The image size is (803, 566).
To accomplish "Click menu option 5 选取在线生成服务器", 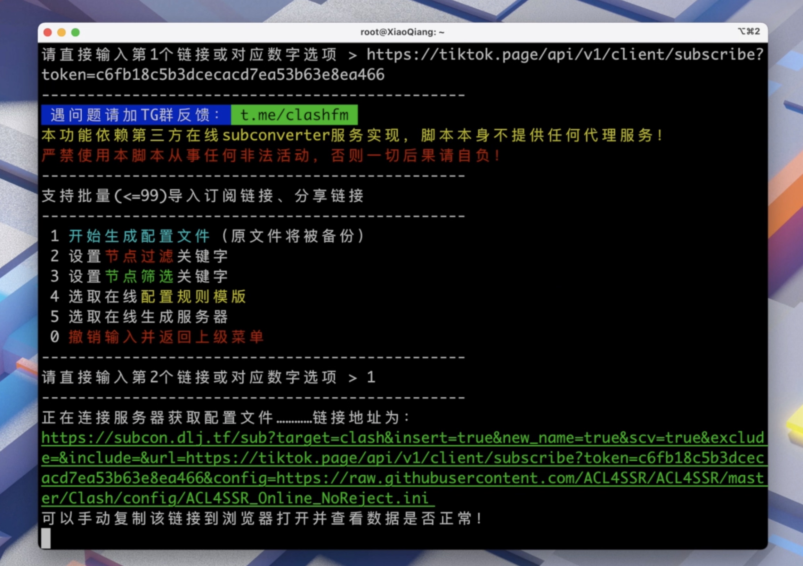I will [x=148, y=317].
